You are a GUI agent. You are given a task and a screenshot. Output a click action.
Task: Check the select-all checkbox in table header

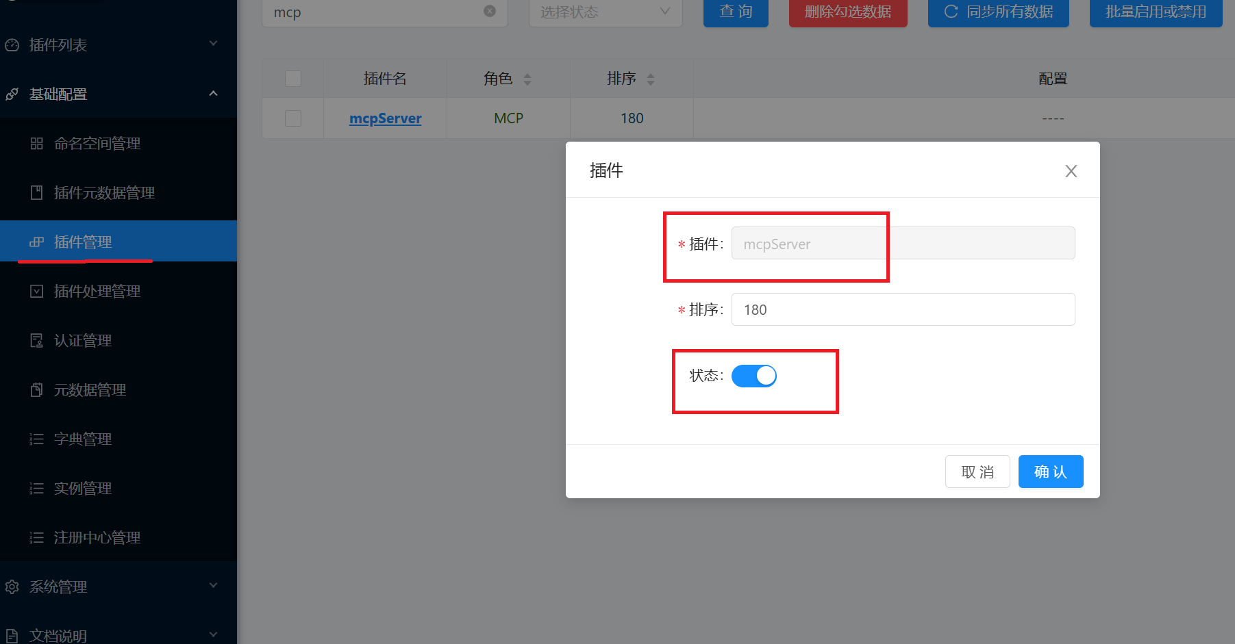click(x=293, y=79)
